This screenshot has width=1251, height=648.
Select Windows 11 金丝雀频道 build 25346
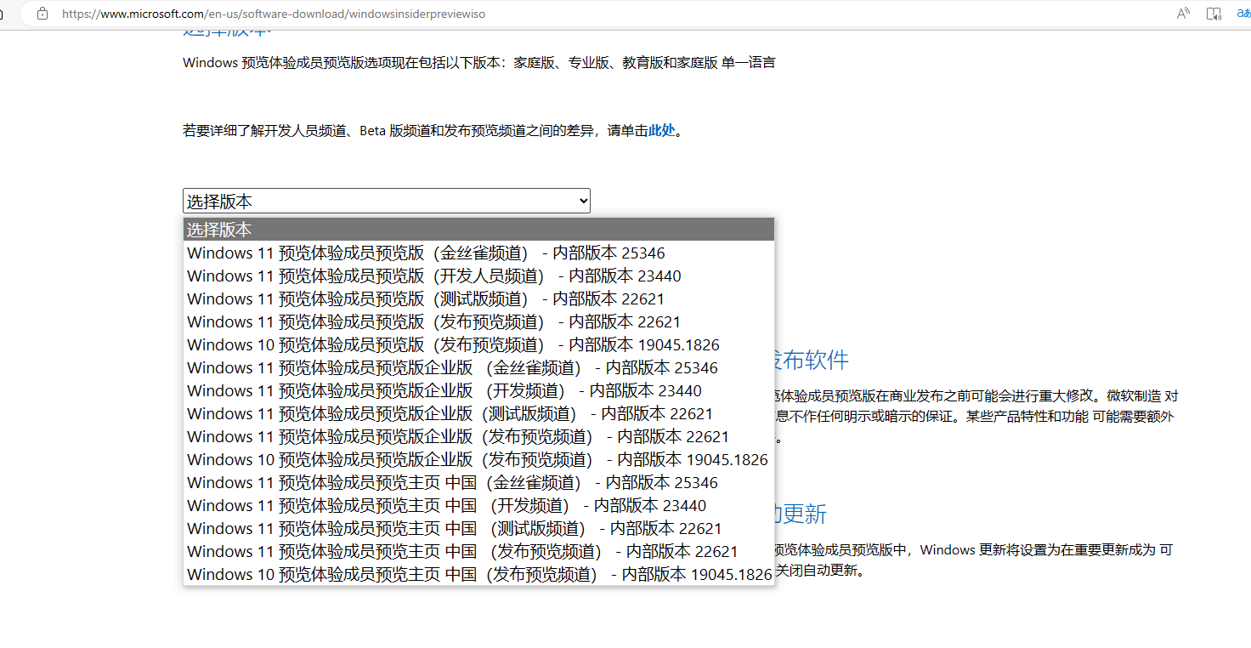pyautogui.click(x=425, y=252)
